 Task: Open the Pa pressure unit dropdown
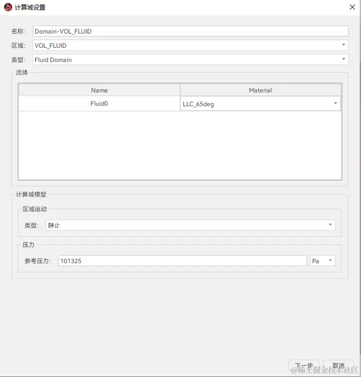[323, 261]
